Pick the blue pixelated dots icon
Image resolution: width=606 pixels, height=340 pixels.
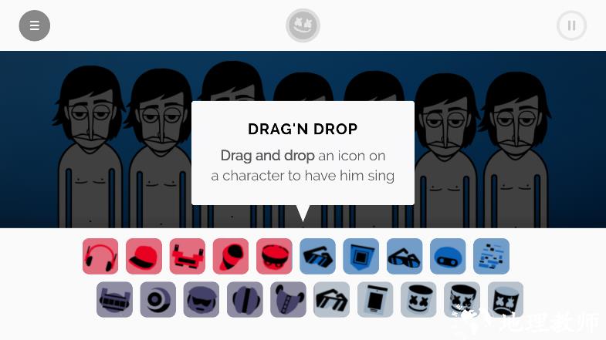coord(491,256)
